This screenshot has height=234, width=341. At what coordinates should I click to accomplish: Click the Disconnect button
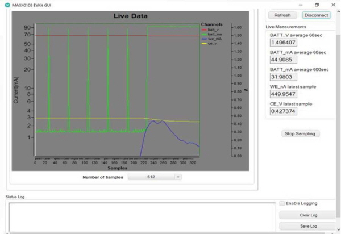point(317,15)
